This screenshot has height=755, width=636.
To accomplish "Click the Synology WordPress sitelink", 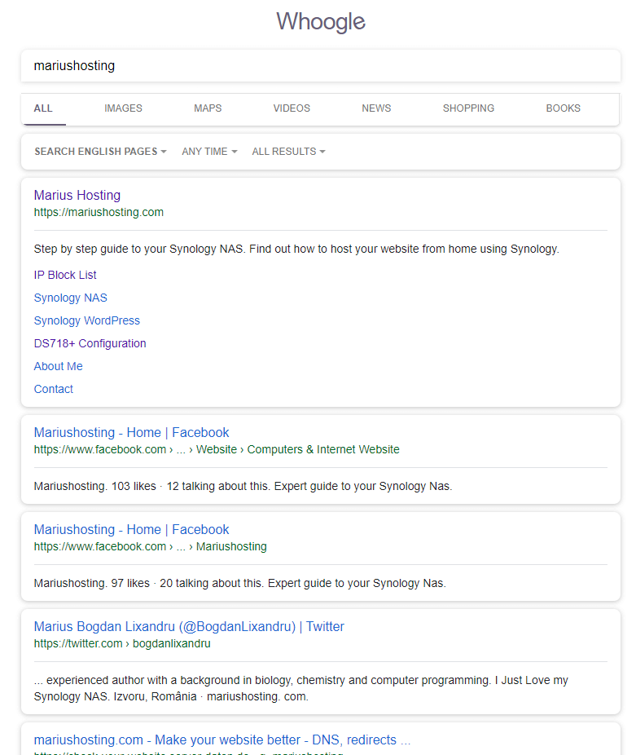I will (87, 321).
